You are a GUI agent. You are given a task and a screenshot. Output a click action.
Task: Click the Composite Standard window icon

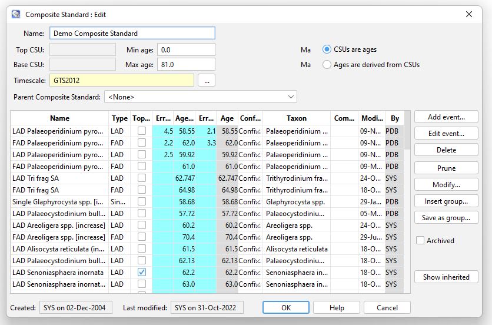coord(16,15)
